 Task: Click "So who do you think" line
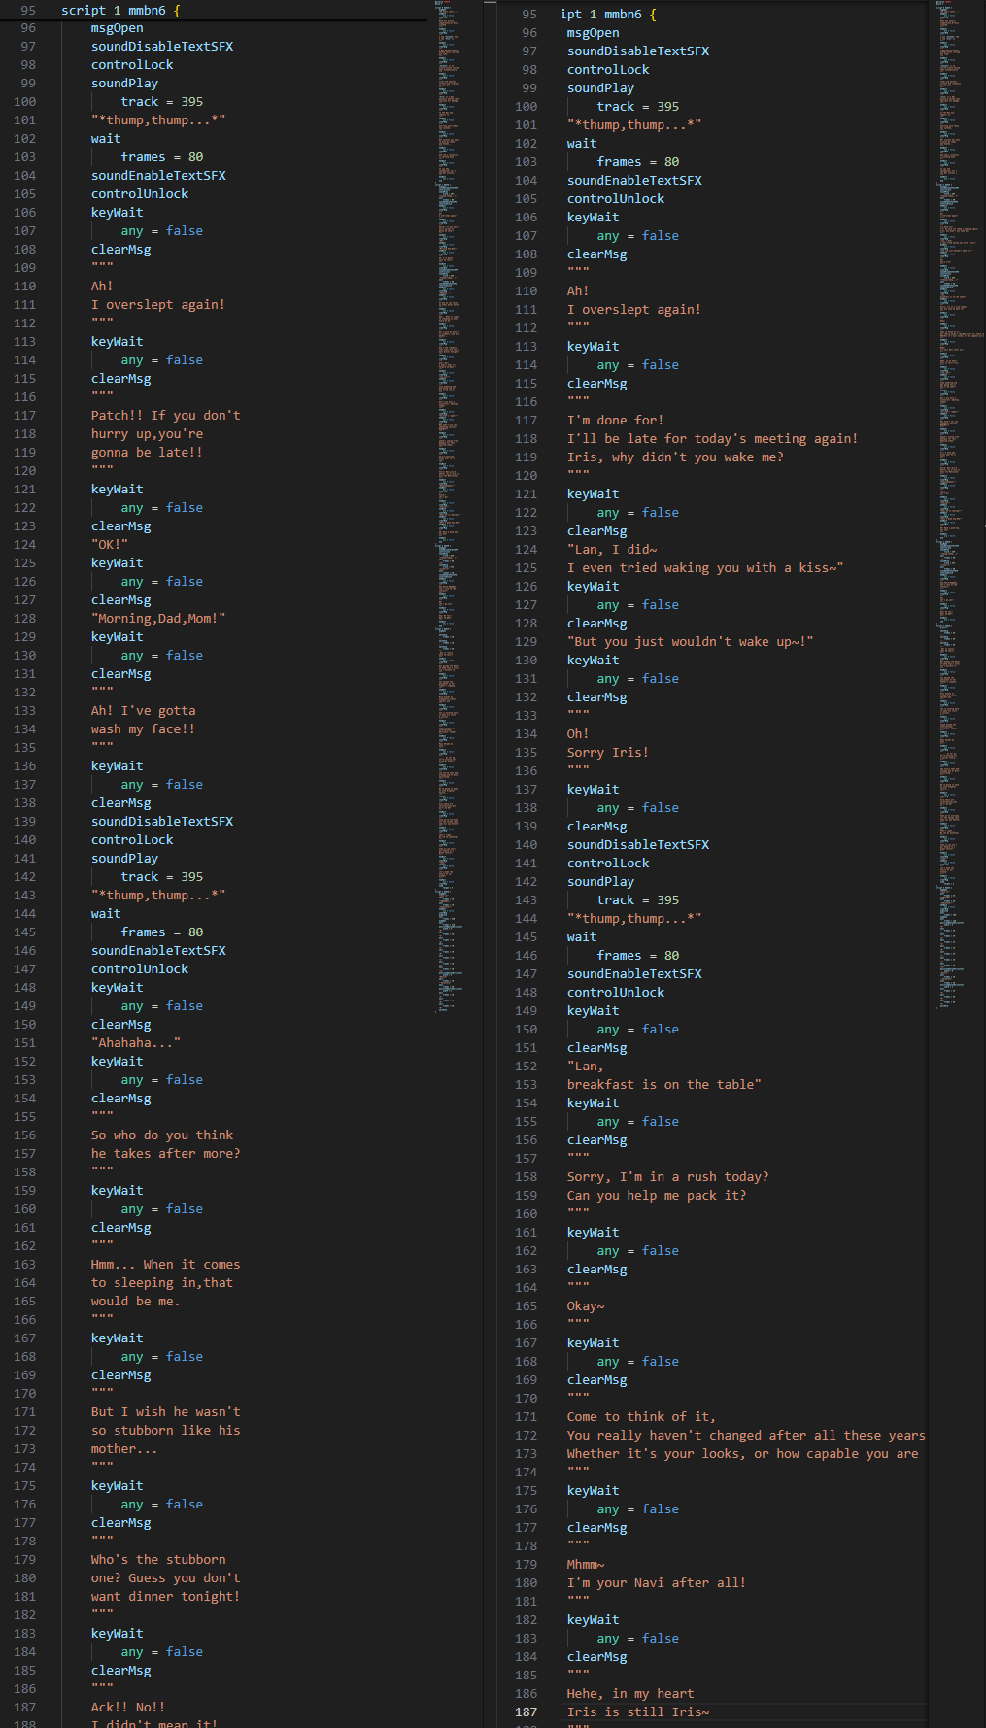pyautogui.click(x=162, y=1135)
